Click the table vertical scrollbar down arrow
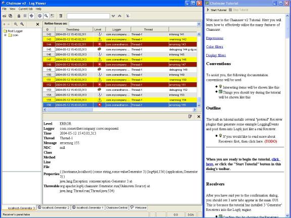Image resolution: width=291 pixels, height=218 pixels. pos(199,105)
